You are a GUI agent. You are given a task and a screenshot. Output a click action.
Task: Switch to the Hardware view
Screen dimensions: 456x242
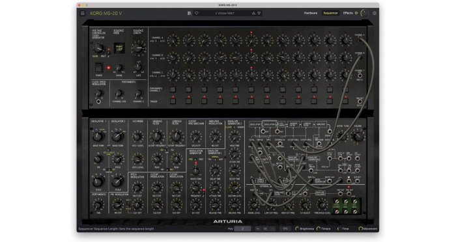coord(311,13)
